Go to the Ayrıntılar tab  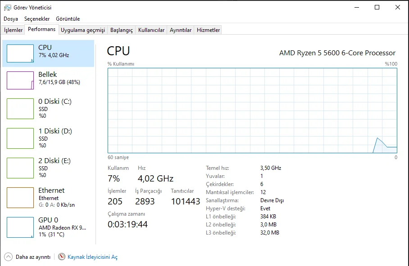click(181, 30)
